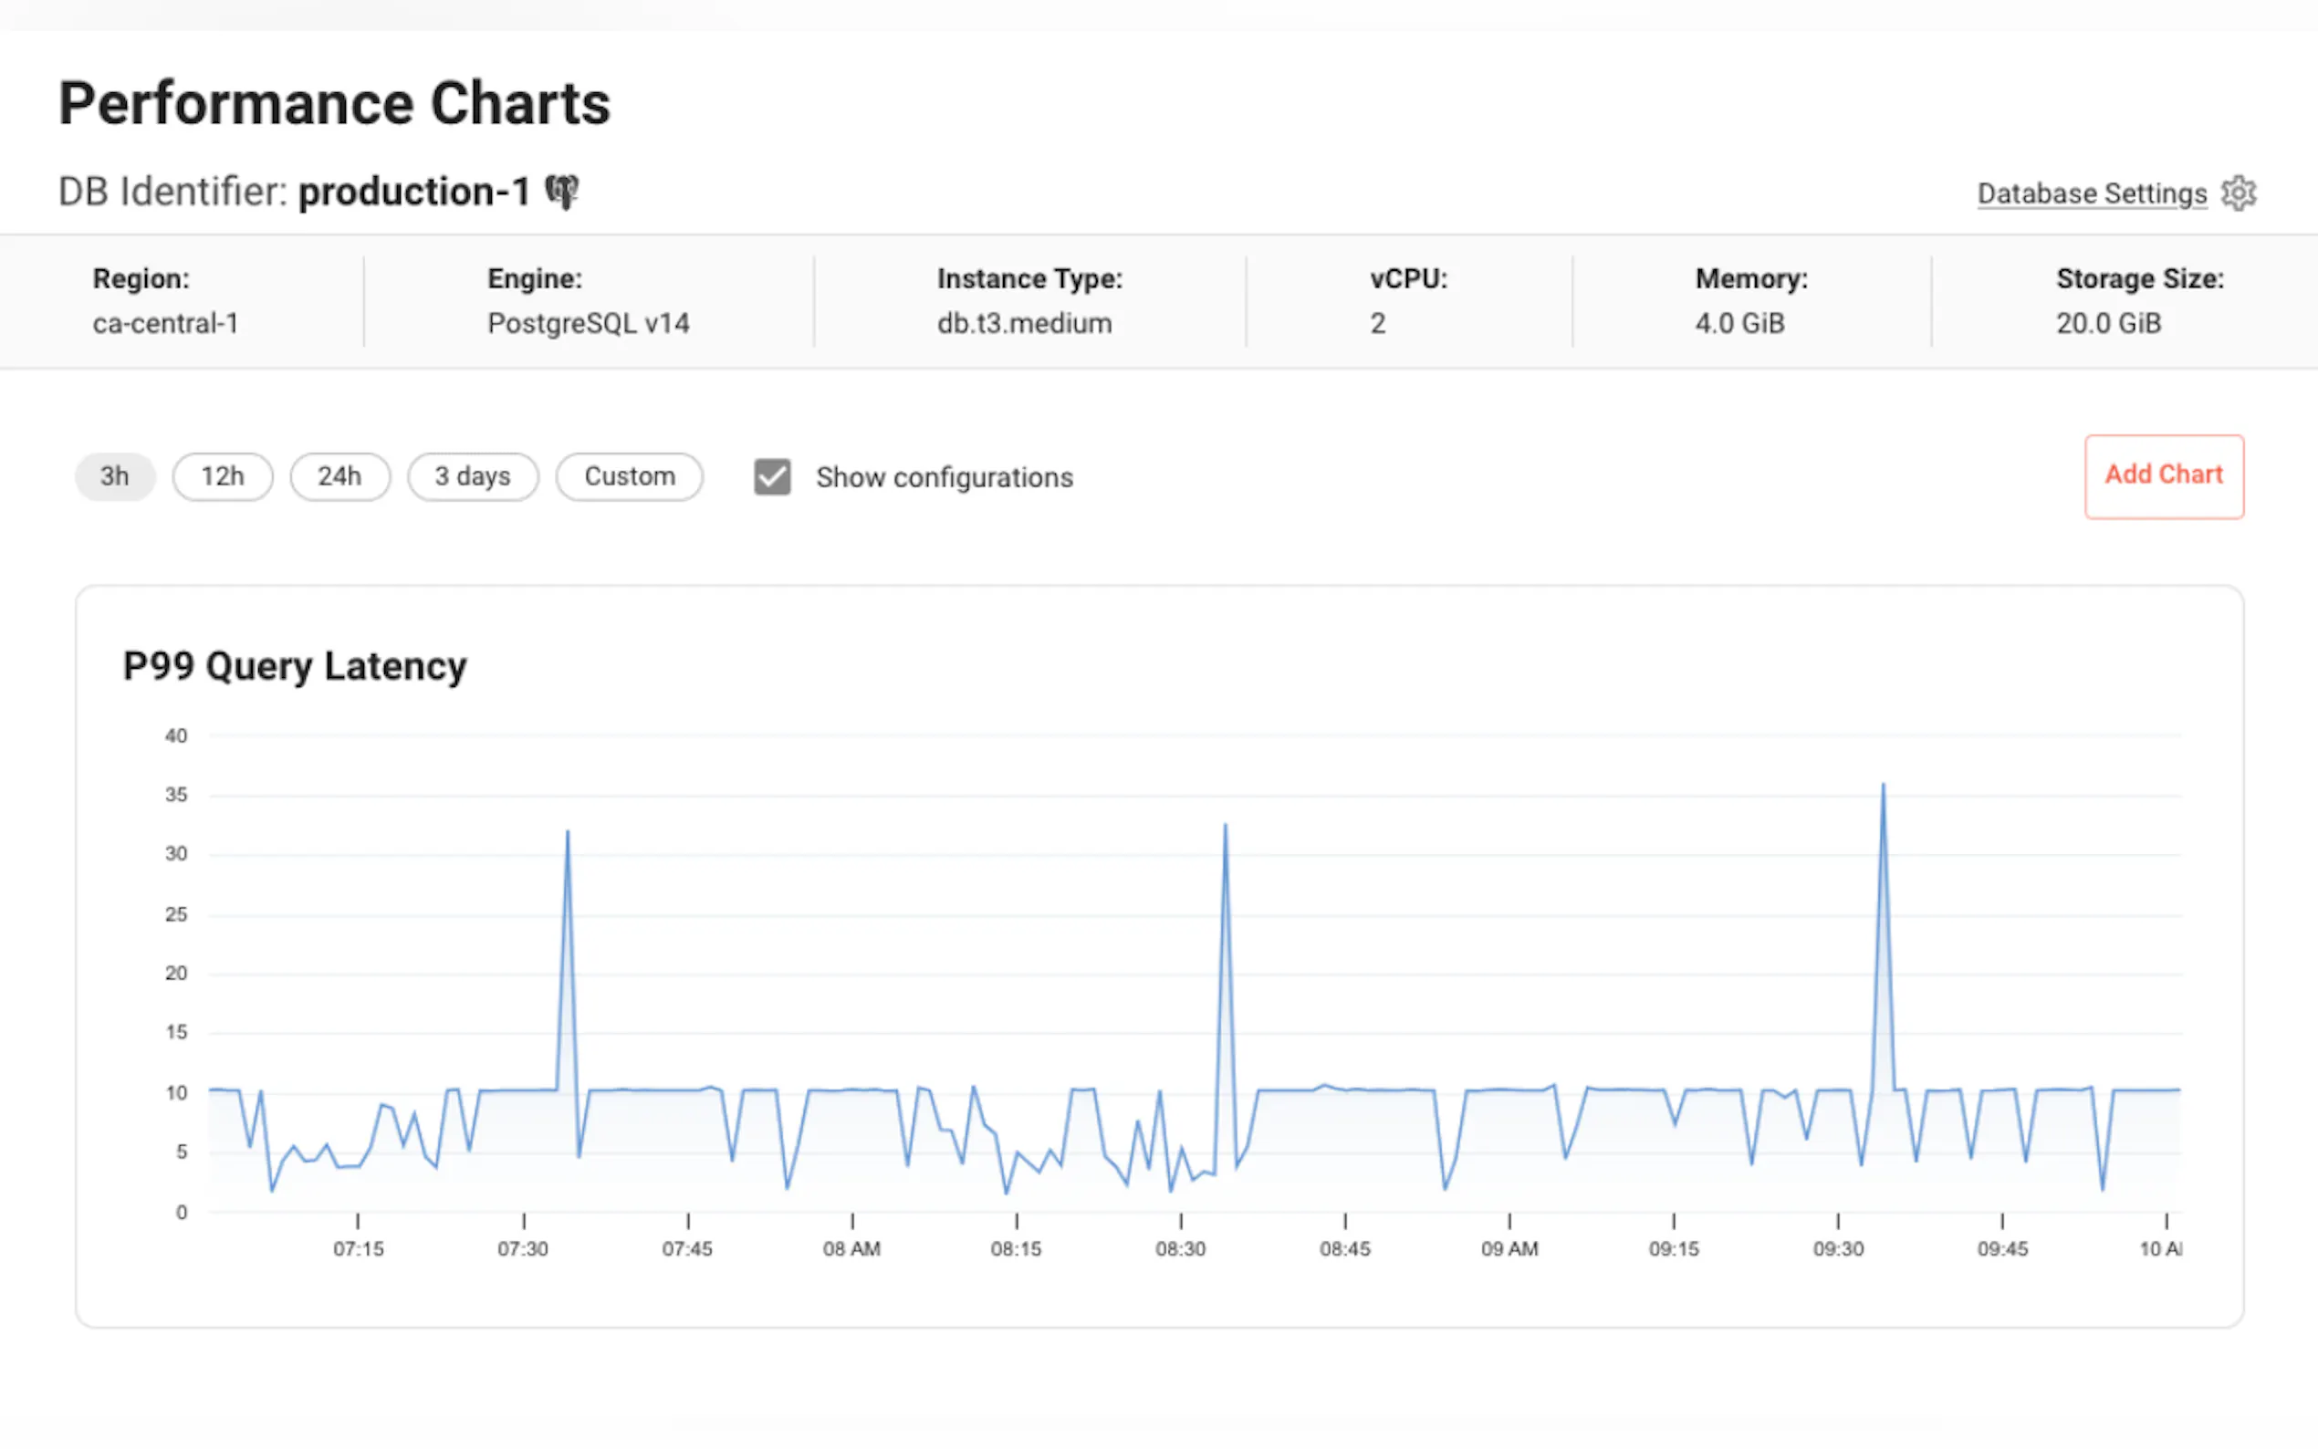Click the PostgreSQL elephant icon
Image resolution: width=2318 pixels, height=1449 pixels.
(561, 192)
